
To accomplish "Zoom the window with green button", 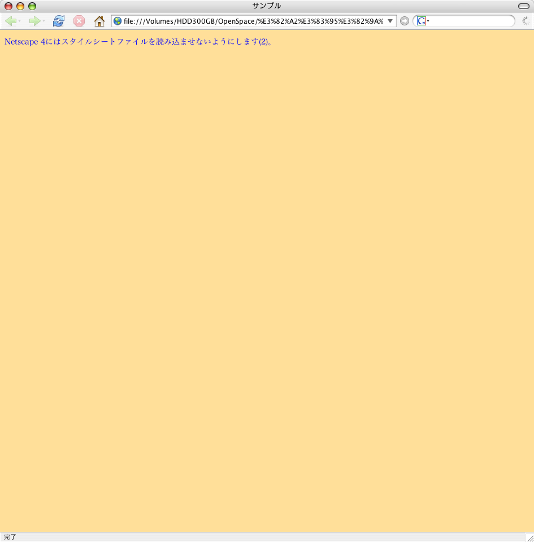I will pos(32,6).
